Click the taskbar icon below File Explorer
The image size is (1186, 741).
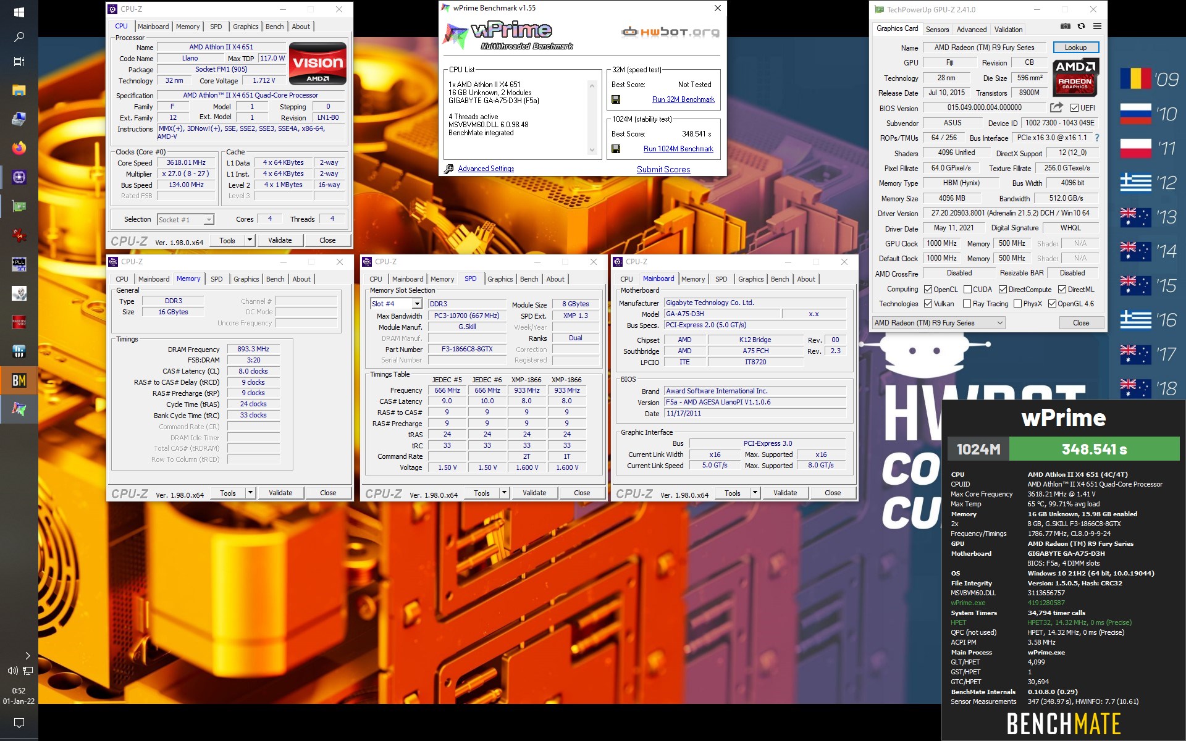click(19, 119)
